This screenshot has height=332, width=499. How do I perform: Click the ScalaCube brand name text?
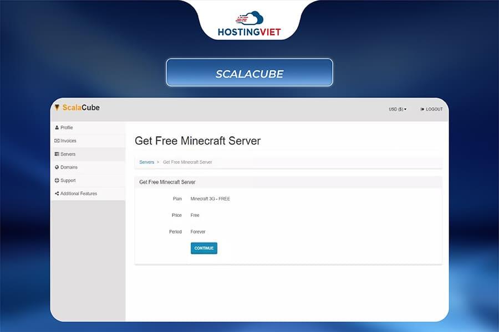[x=81, y=108]
